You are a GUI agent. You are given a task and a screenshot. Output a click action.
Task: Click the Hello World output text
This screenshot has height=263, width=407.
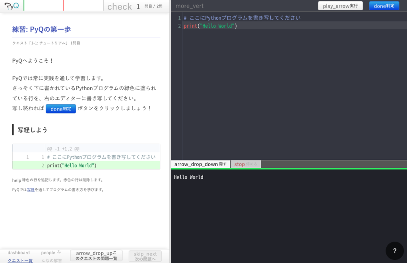click(x=188, y=177)
